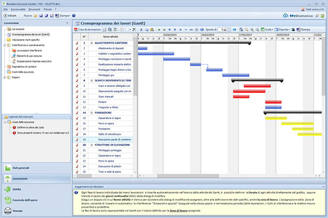Toggle the check mark for row 9 Scavi a sezione
Viewport: 328px width, 218px height.
pyautogui.click(x=77, y=86)
